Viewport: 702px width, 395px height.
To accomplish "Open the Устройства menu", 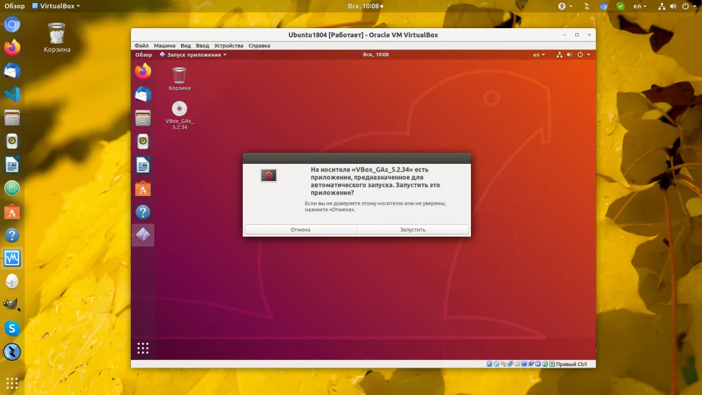I will [x=228, y=46].
